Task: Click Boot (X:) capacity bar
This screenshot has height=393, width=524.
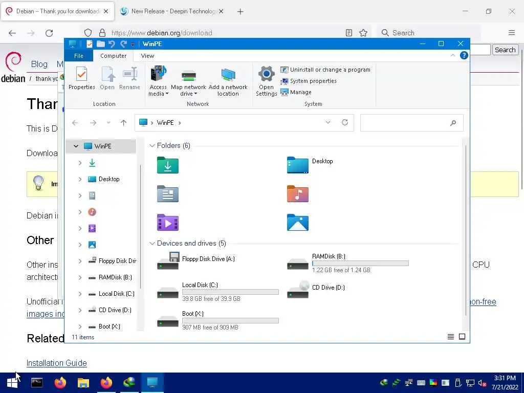Action: click(x=230, y=321)
